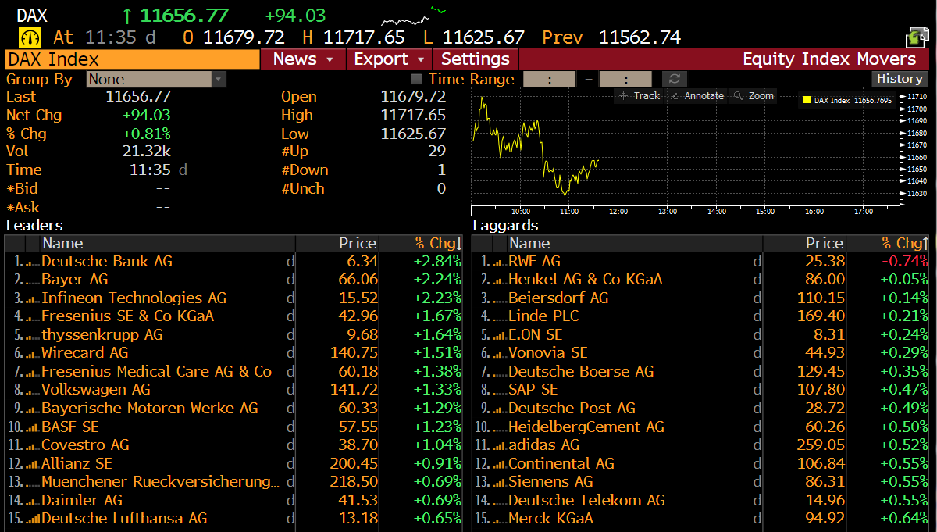937x532 pixels.
Task: Click volume bars icon beside Infineon Technologies AG
Action: (32, 298)
